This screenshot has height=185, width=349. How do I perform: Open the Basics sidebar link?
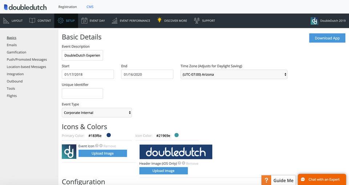pyautogui.click(x=12, y=38)
